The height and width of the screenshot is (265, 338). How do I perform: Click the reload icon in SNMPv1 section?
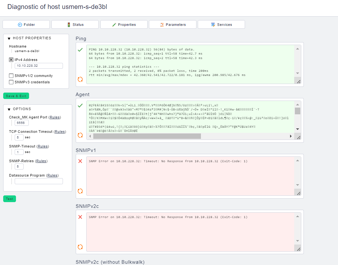[x=80, y=191]
